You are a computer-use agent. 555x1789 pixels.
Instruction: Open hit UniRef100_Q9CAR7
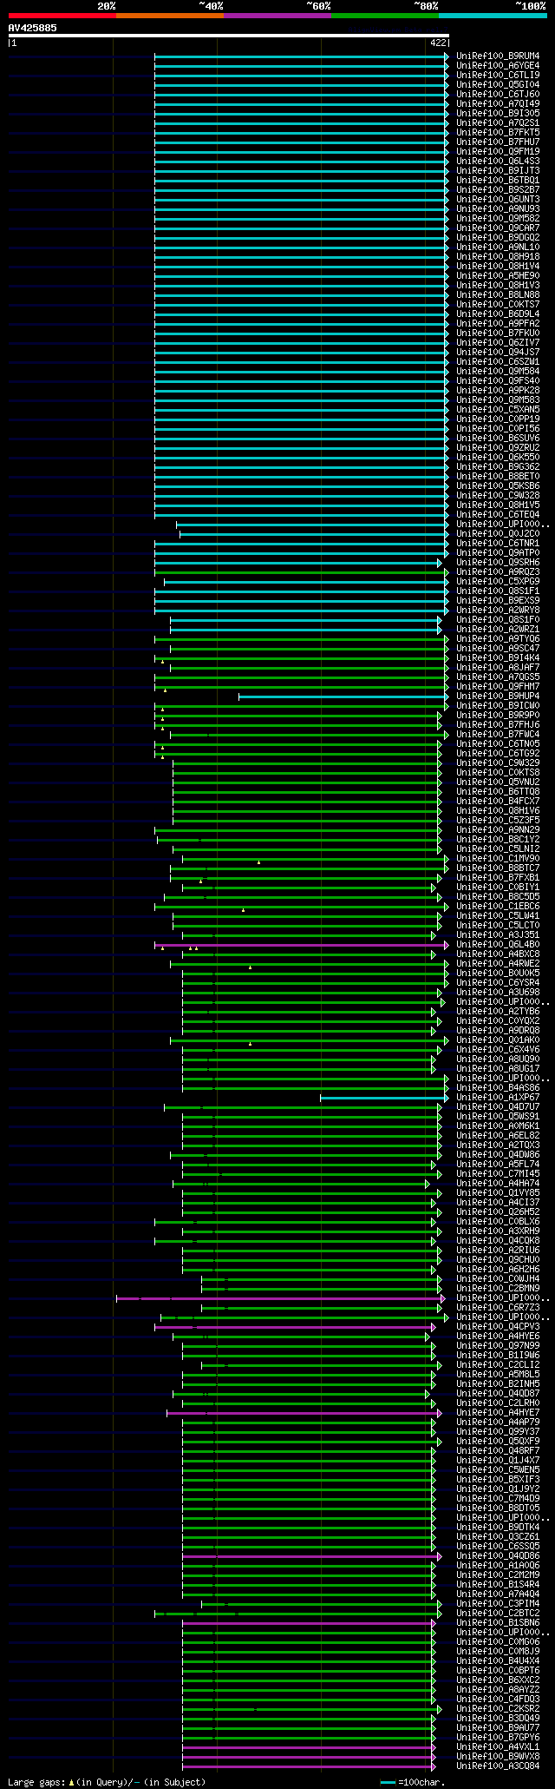point(498,228)
